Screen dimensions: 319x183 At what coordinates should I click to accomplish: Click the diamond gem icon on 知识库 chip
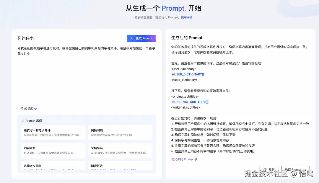tap(36, 109)
